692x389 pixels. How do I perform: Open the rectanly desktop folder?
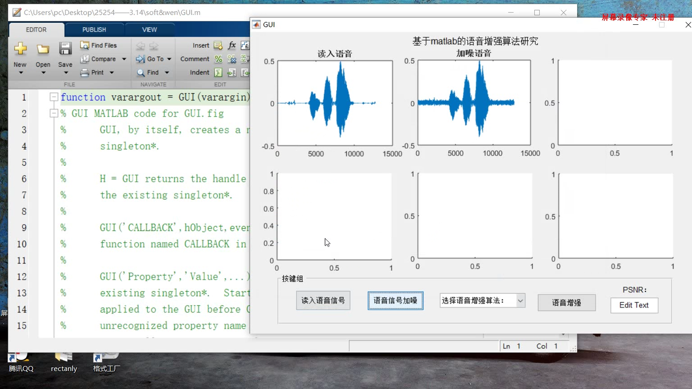pos(64,362)
